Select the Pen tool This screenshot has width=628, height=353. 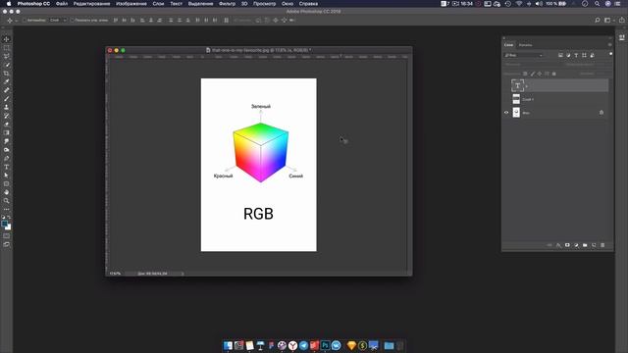coord(7,158)
